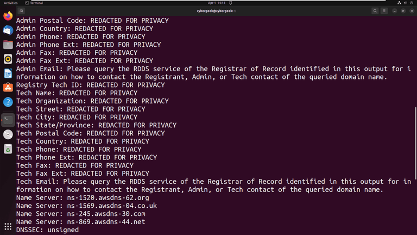Open a new terminal tab
The image size is (417, 235).
[x=21, y=11]
